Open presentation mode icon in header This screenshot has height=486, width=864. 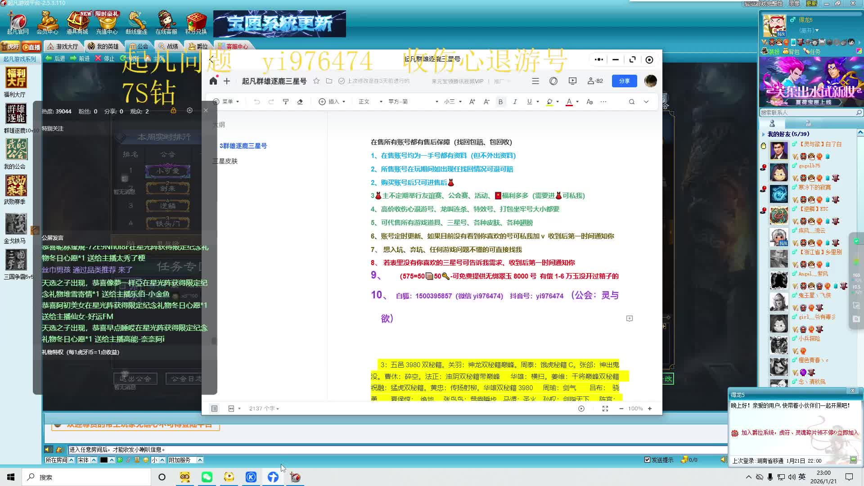tap(572, 81)
